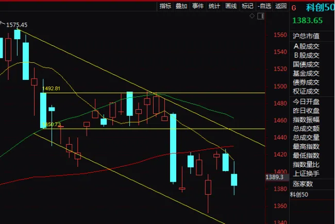Select 今日开盘 row
335x224 pixels.
click(306, 101)
